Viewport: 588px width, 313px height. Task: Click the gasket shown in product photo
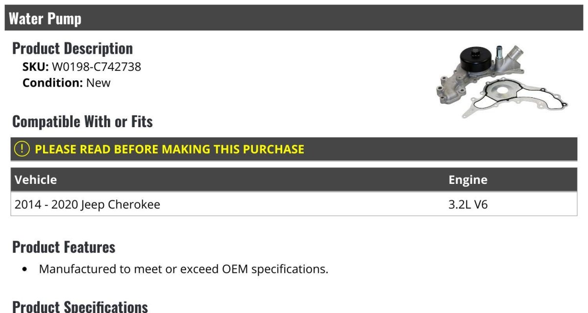pyautogui.click(x=516, y=99)
